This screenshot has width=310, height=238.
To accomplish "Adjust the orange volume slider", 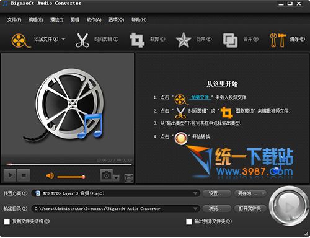I will [x=71, y=177].
